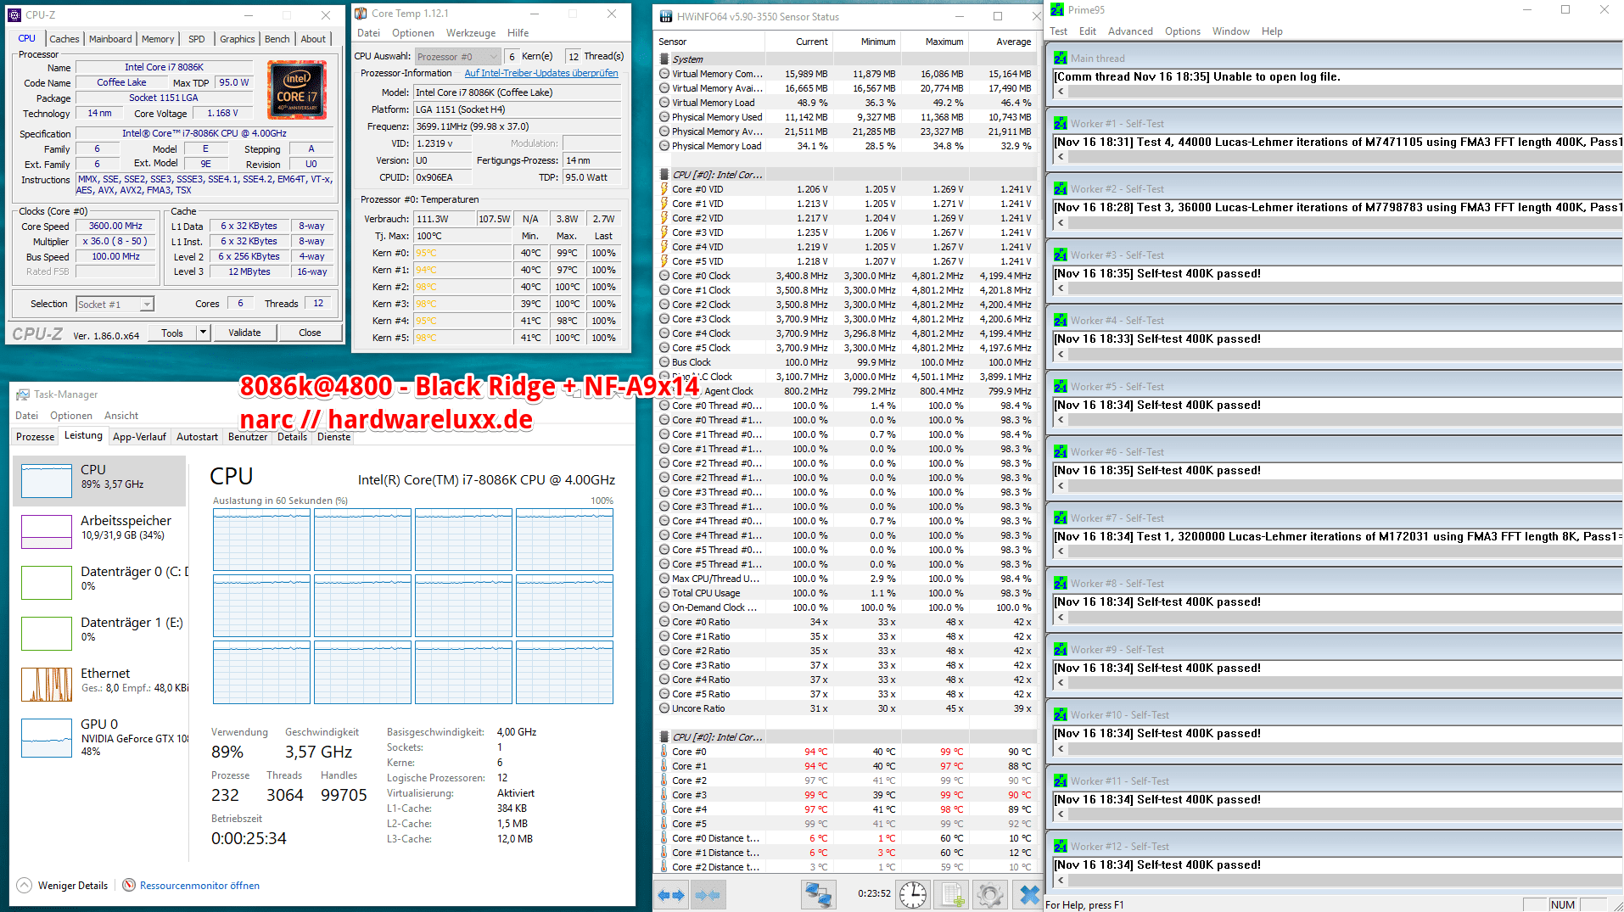This screenshot has width=1624, height=912.
Task: Select CPU graph thumbnail in Task-Manager sidebar
Action: click(47, 481)
